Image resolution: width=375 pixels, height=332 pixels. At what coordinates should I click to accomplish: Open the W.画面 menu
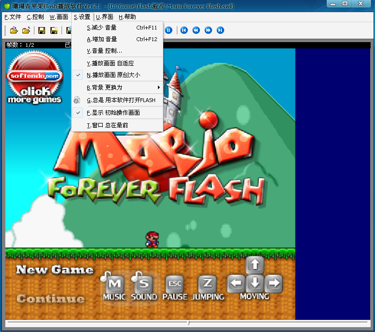(x=59, y=17)
